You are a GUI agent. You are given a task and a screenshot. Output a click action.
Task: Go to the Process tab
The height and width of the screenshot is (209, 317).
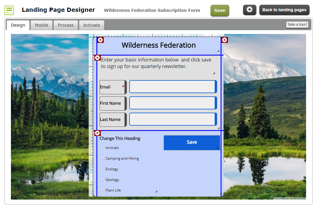pos(66,25)
